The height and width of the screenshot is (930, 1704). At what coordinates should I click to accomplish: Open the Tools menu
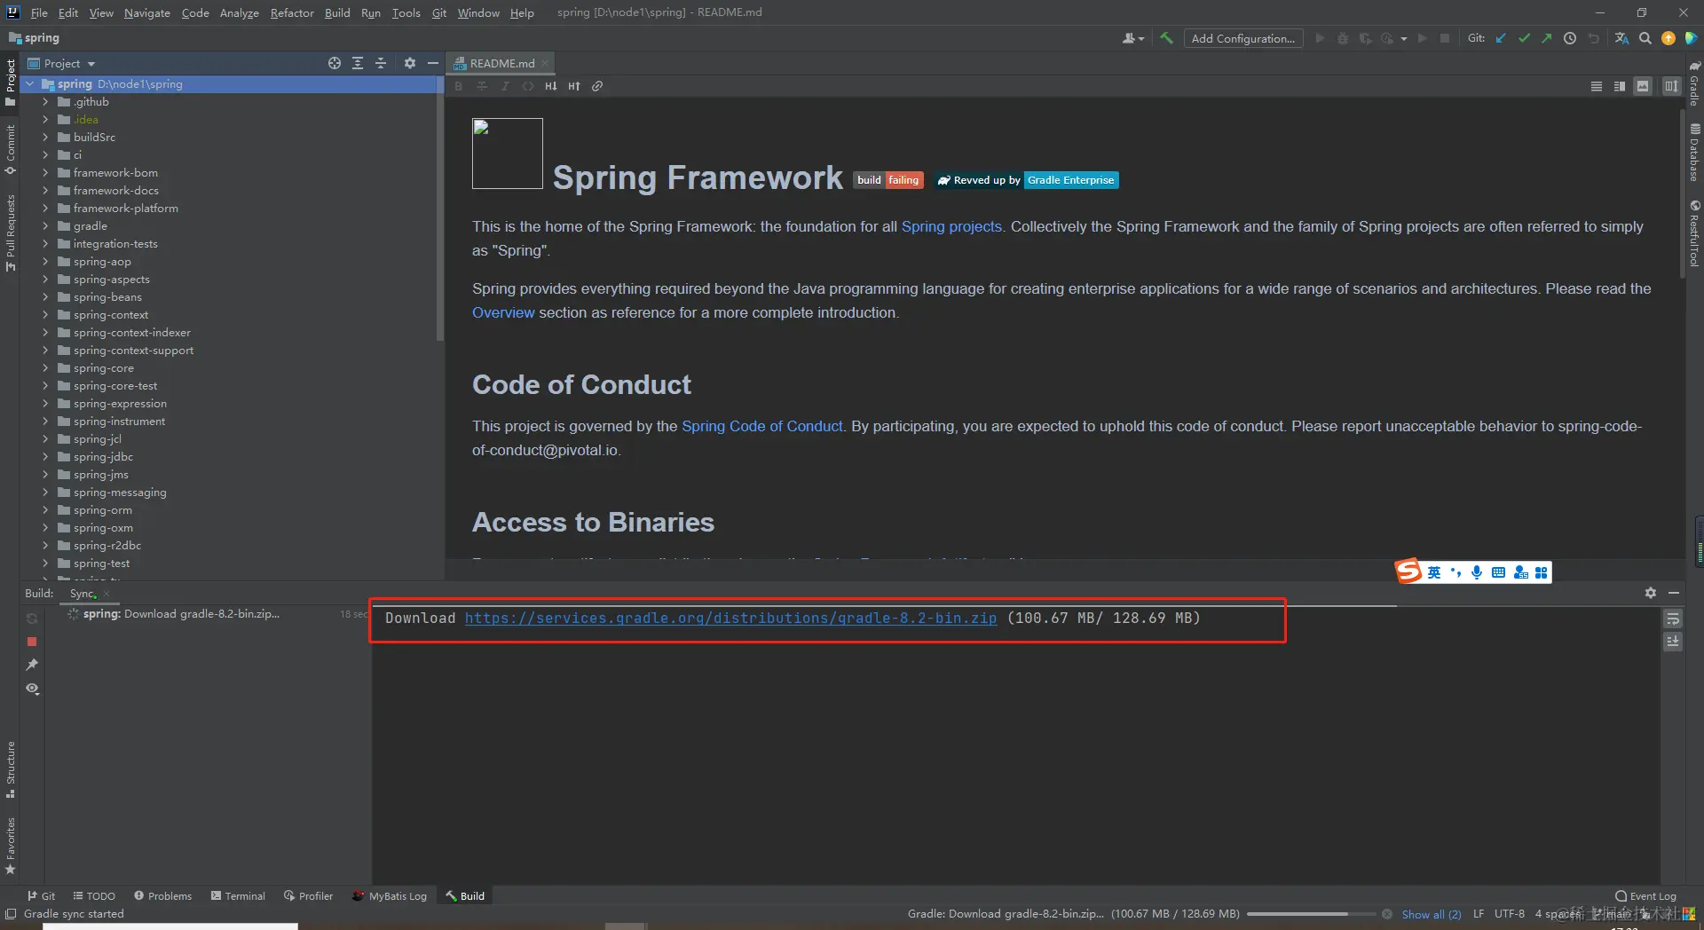[x=406, y=12]
